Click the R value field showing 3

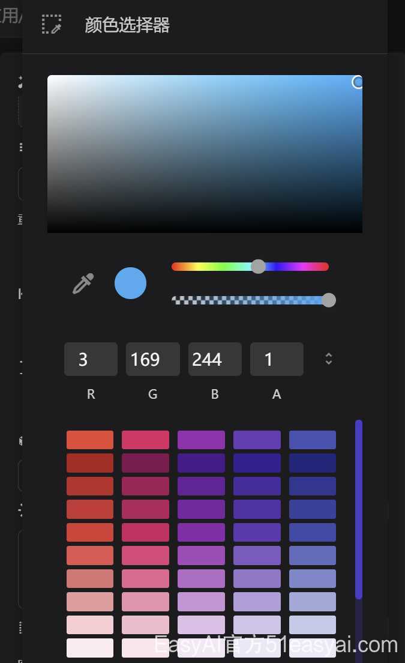(91, 359)
